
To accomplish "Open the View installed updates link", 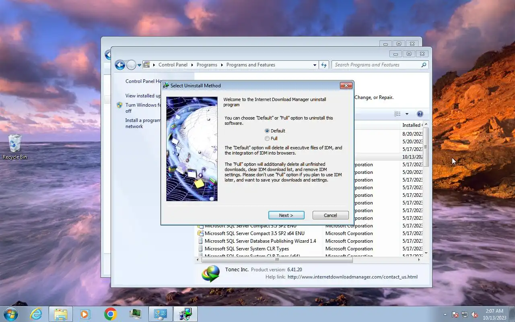I will coord(143,96).
